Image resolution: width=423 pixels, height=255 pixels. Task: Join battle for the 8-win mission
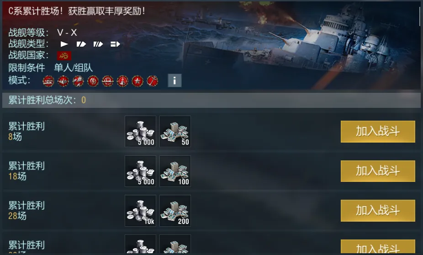click(x=378, y=132)
